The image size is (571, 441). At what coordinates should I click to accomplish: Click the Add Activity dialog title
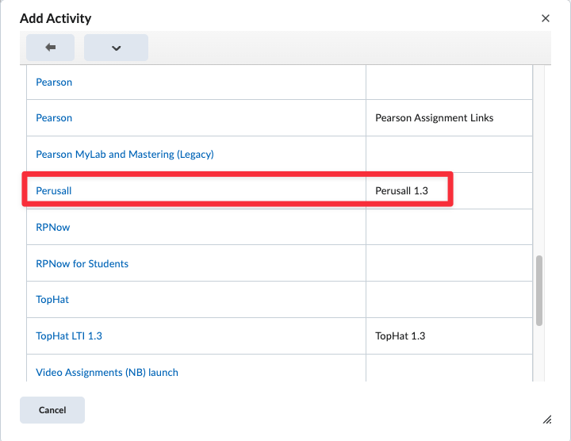[56, 18]
